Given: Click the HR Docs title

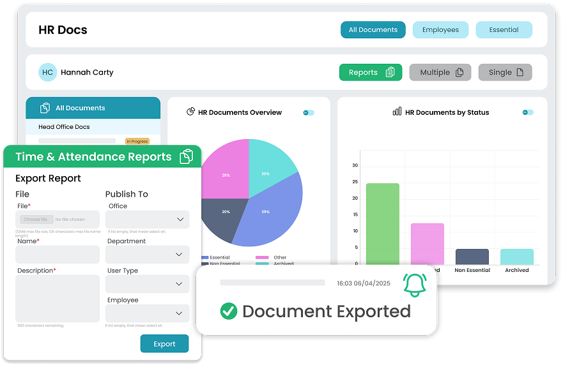Looking at the screenshot, I should tap(63, 30).
